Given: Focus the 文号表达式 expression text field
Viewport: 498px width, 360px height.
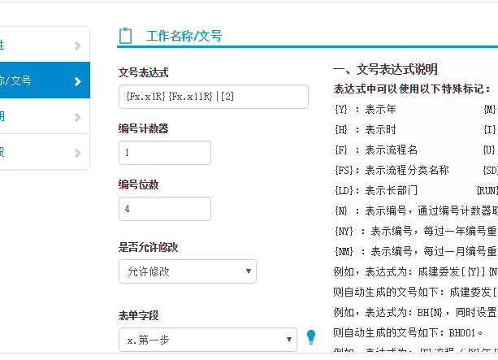Looking at the screenshot, I should (213, 97).
